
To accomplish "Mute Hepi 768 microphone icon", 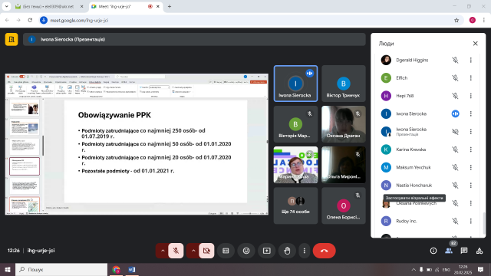I will [455, 96].
